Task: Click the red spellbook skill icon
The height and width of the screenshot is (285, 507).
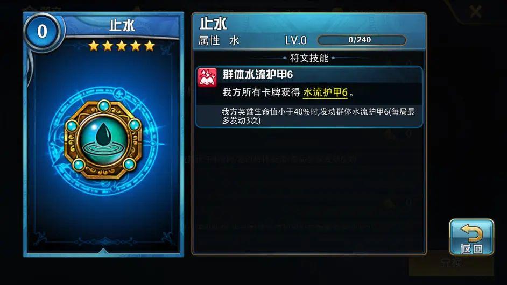Action: [207, 77]
